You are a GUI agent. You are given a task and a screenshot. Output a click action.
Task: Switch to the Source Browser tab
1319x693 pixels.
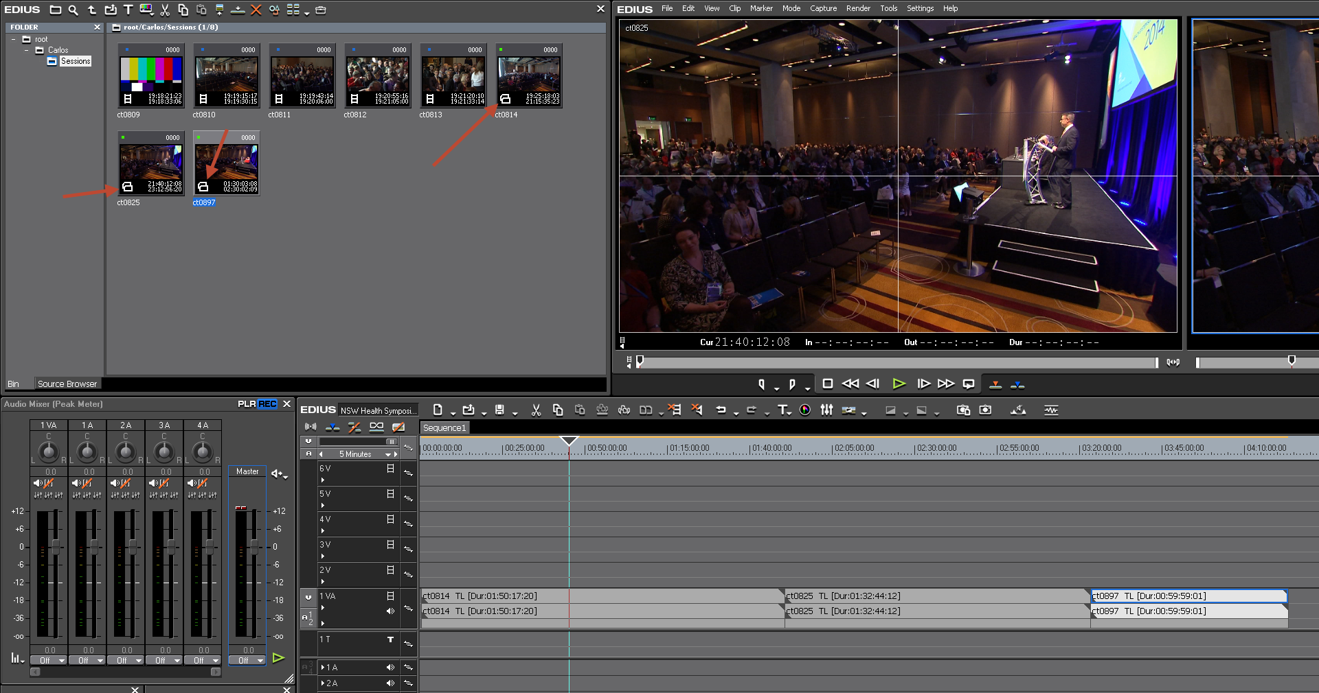point(67,384)
